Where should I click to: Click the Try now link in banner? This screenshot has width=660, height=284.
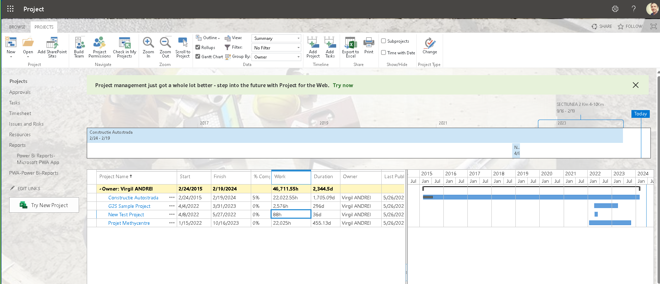point(343,85)
